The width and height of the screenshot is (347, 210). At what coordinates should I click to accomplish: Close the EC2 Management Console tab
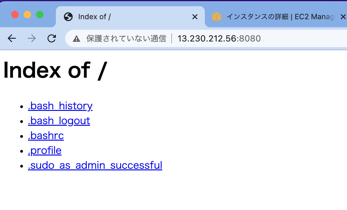(x=343, y=17)
